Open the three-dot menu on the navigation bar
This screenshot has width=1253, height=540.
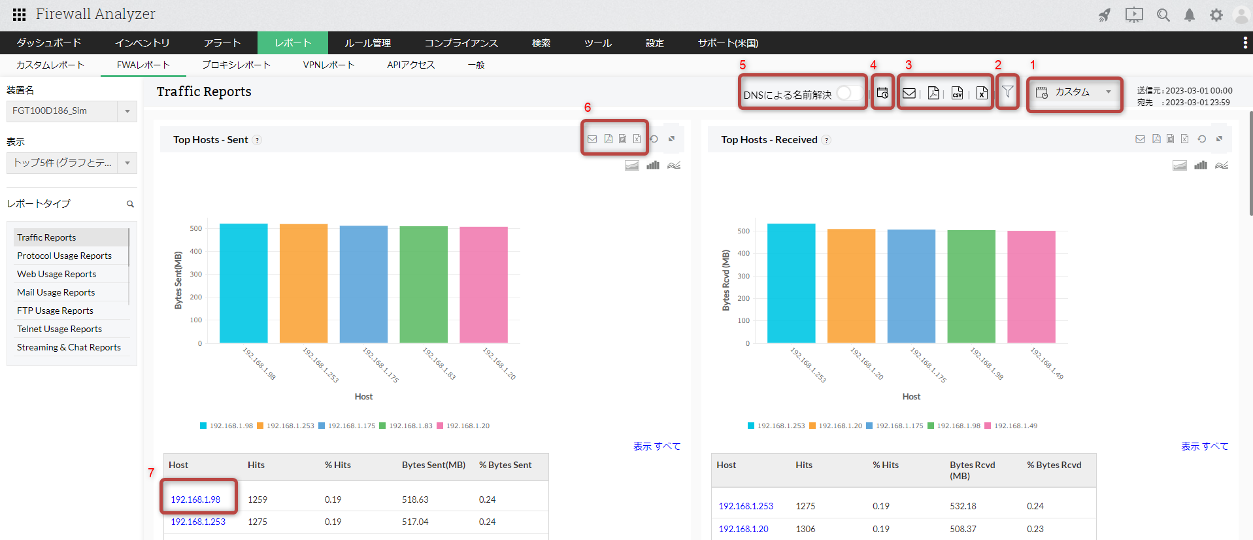1245,42
